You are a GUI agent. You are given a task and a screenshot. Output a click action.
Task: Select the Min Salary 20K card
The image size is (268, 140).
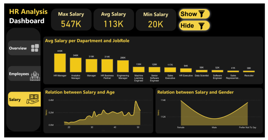[x=155, y=20]
